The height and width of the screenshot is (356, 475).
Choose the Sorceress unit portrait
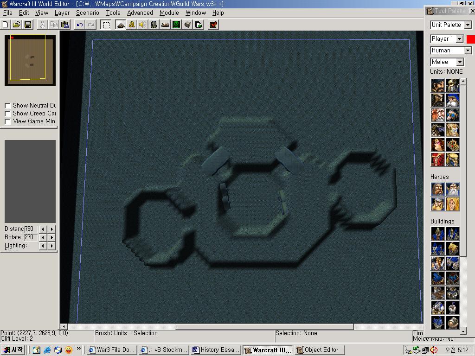[x=438, y=145]
